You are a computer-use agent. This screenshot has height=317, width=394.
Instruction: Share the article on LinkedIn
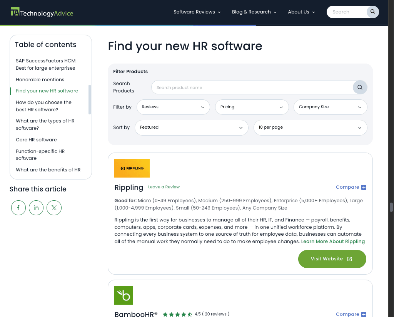(36, 208)
